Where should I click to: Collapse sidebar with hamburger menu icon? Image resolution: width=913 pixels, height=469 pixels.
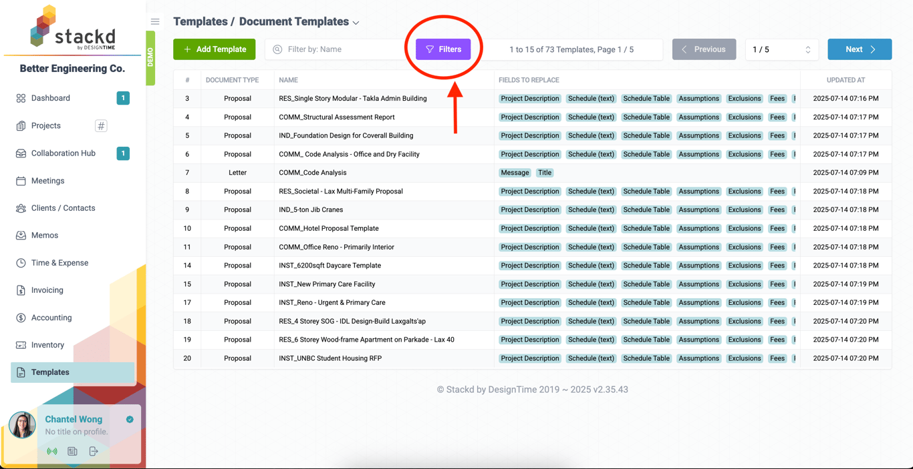[155, 21]
